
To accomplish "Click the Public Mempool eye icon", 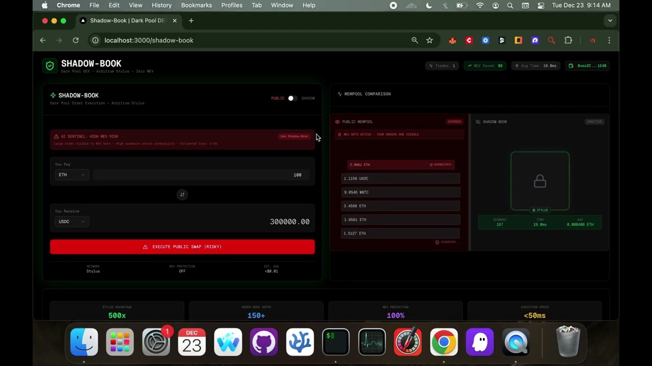I will coord(337,122).
